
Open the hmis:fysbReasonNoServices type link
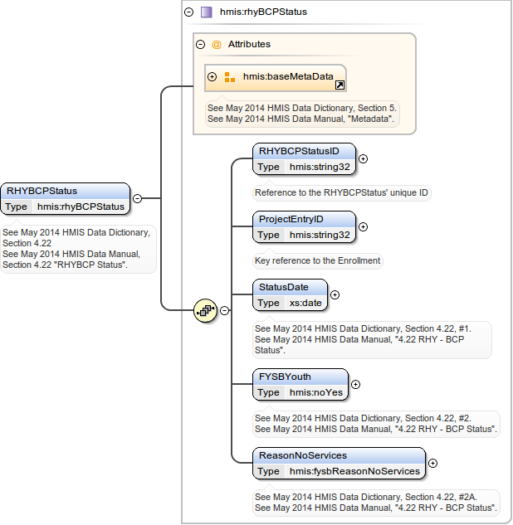354,471
